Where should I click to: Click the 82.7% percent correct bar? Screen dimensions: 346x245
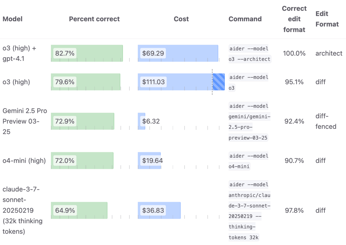pos(87,53)
